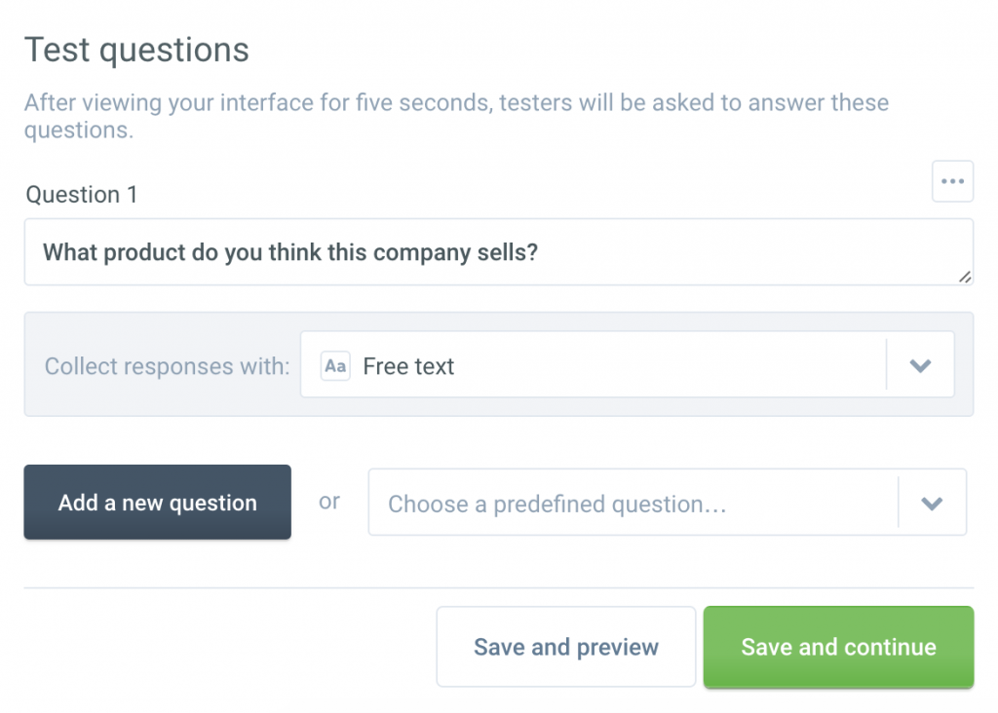Click the predefined question chevron arrow
This screenshot has height=713, width=998.
coord(932,504)
